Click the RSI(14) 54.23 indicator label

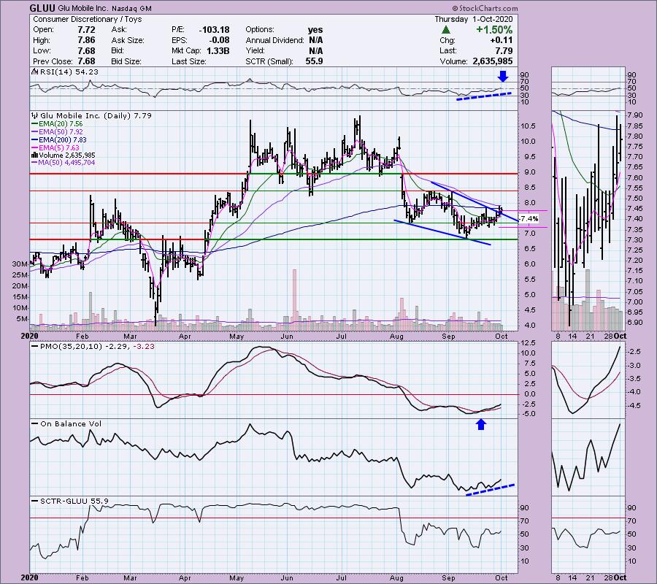pos(69,72)
